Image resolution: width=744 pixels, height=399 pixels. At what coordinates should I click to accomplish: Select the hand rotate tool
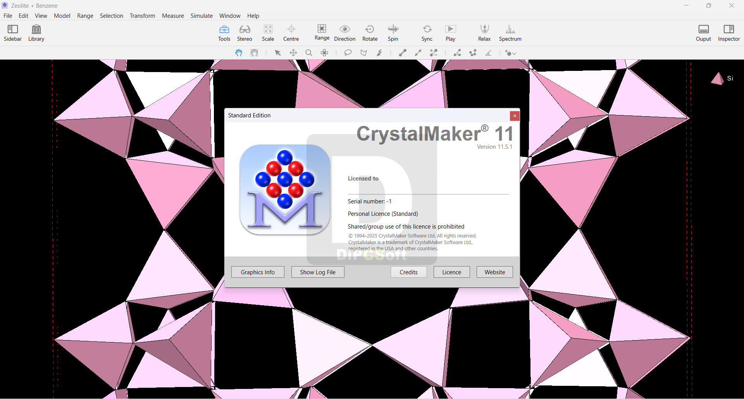(x=239, y=53)
